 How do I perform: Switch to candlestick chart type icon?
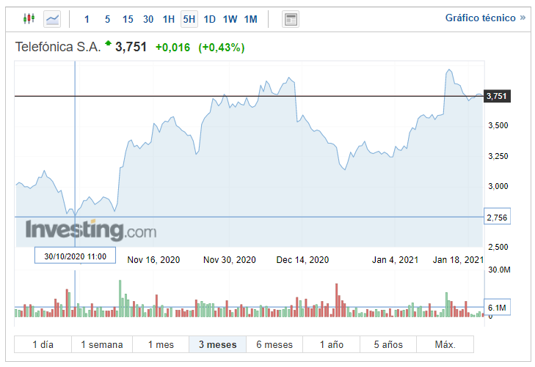click(29, 18)
